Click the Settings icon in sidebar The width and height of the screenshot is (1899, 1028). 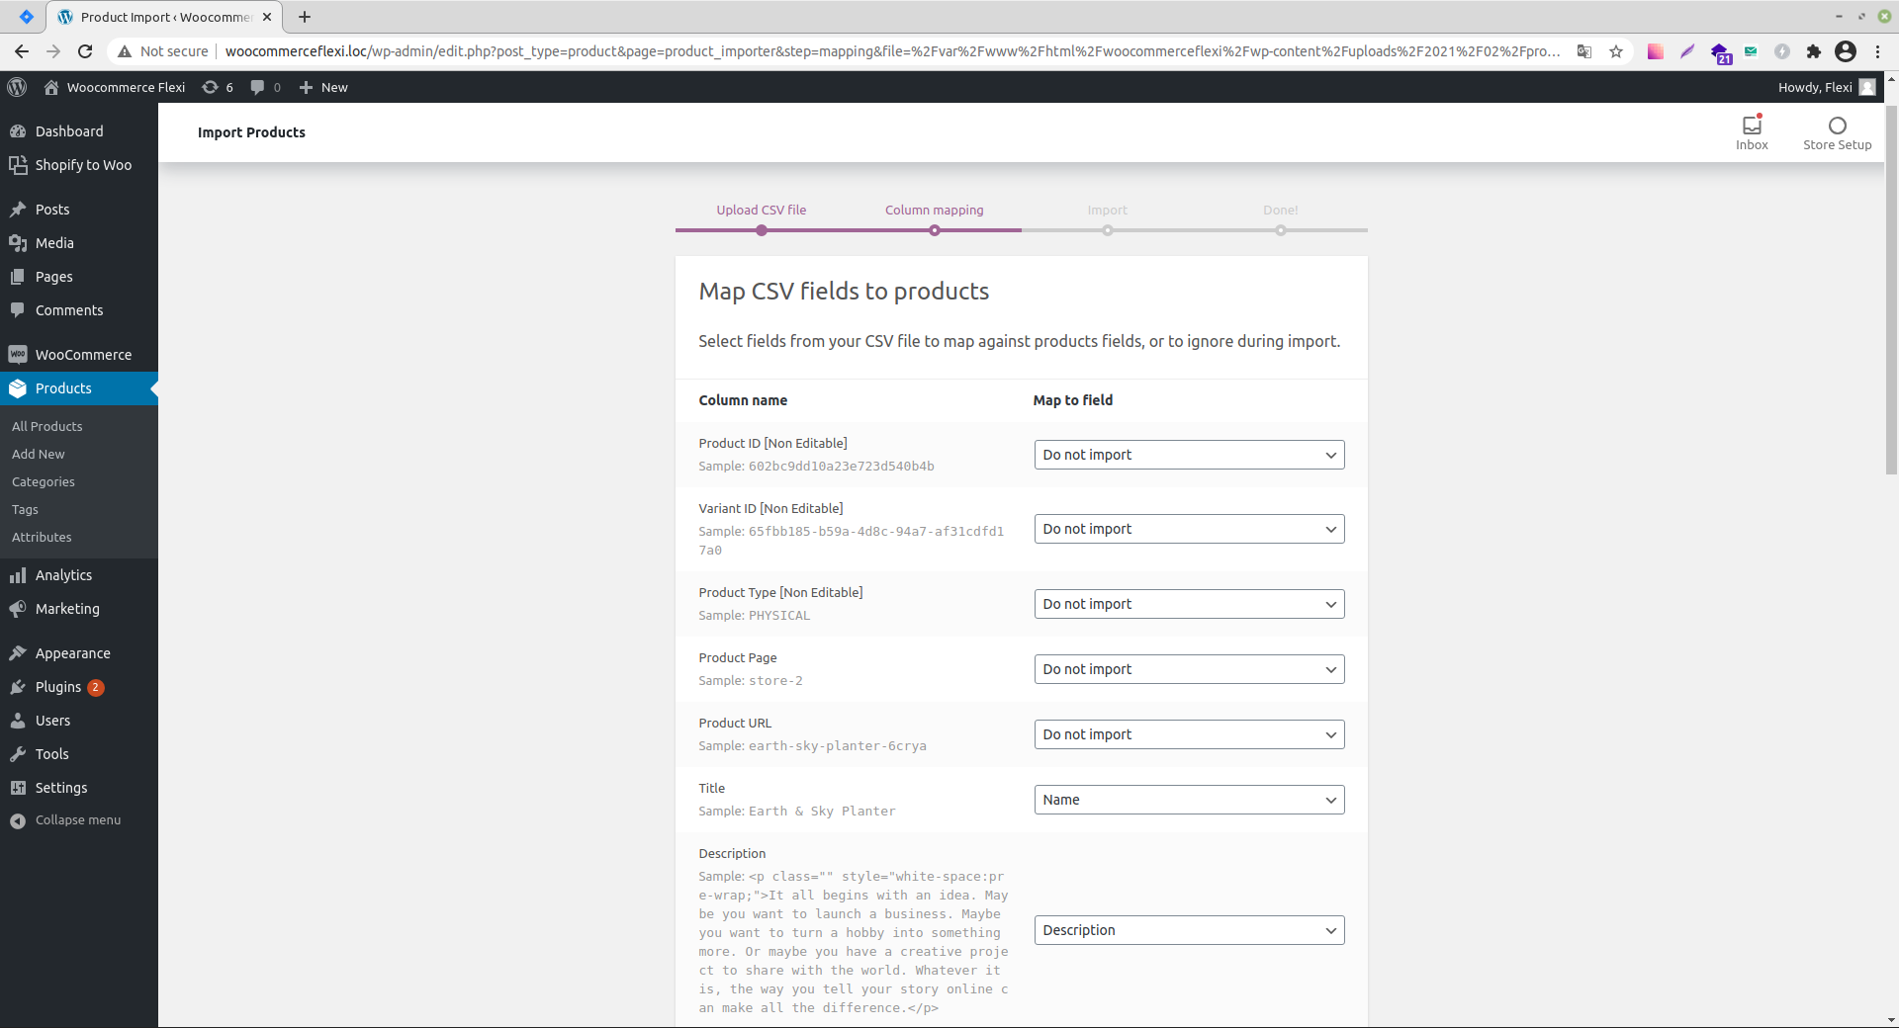[x=18, y=788]
